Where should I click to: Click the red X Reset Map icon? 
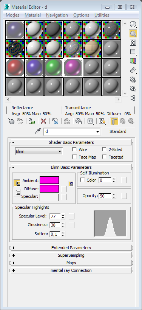43,121
